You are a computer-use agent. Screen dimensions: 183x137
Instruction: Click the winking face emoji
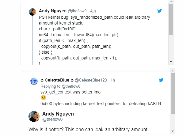pos(44,98)
